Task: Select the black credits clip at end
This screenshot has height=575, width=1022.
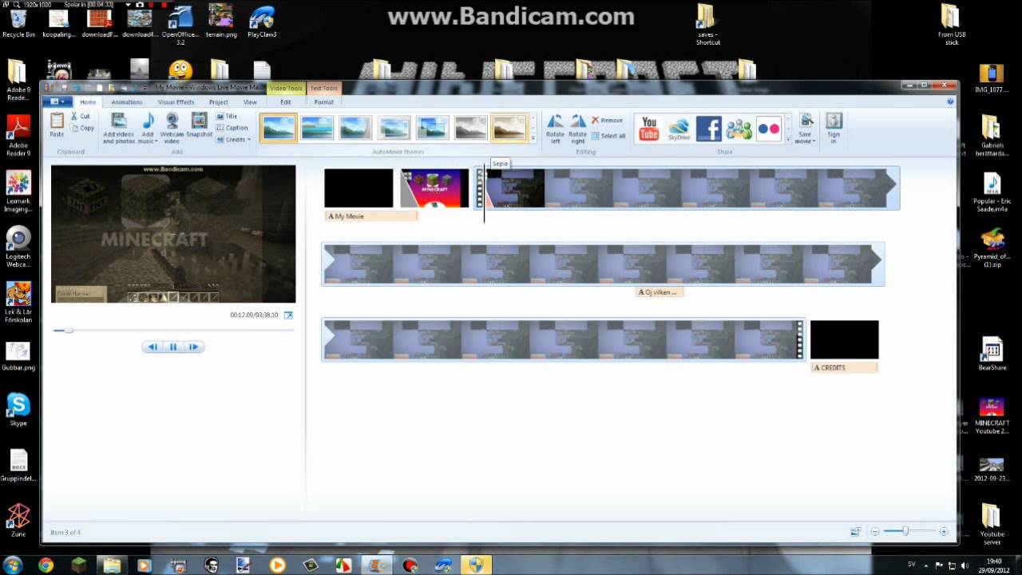Action: point(844,340)
